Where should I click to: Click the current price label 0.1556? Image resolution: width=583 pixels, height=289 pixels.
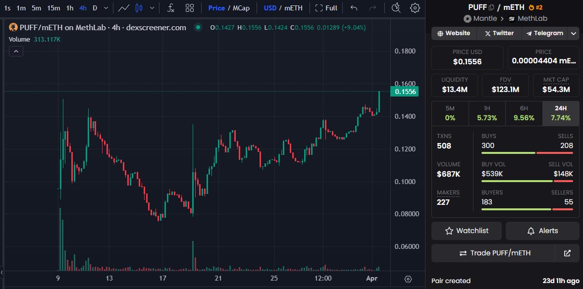(405, 92)
